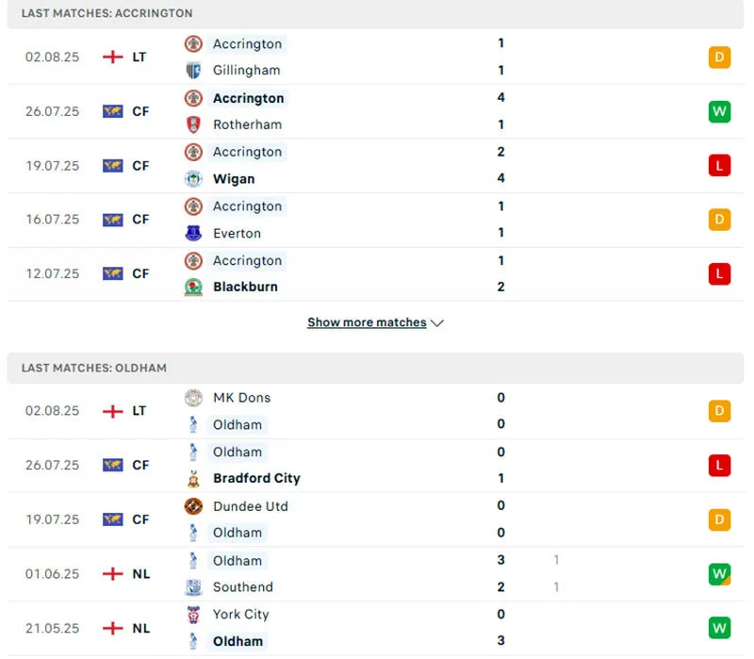Click the Bradford City club crest icon
This screenshot has height=659, width=754.
pos(193,478)
